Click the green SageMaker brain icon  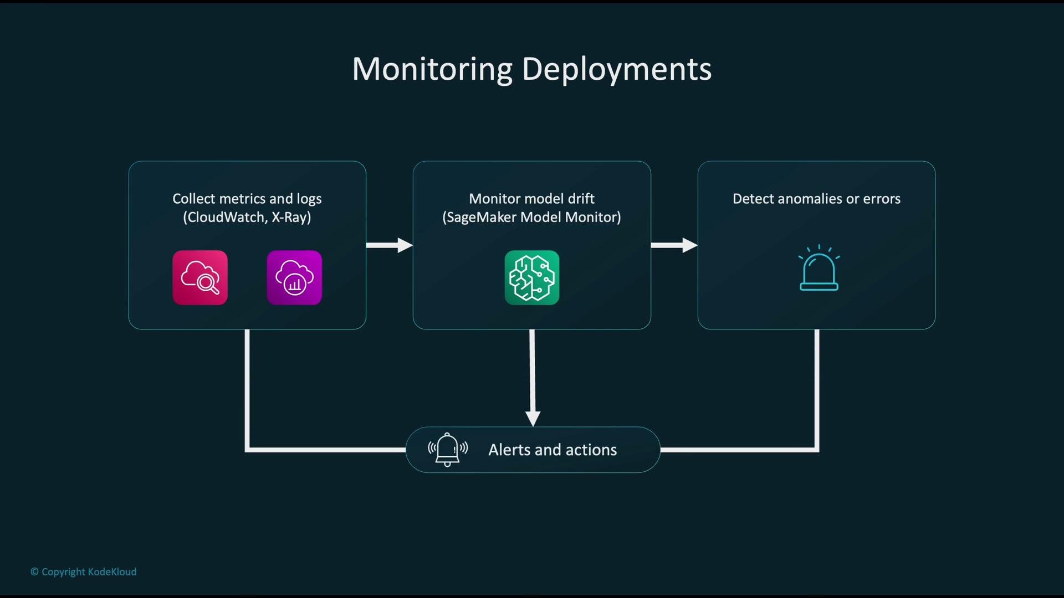point(532,277)
